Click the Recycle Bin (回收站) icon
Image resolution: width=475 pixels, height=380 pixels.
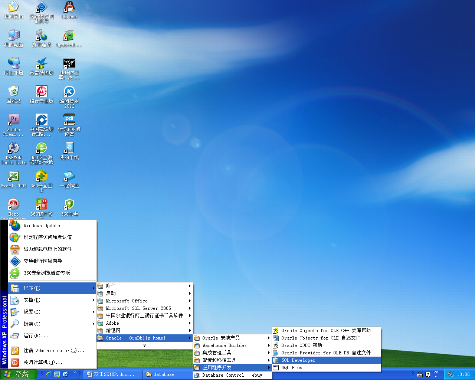pyautogui.click(x=14, y=94)
